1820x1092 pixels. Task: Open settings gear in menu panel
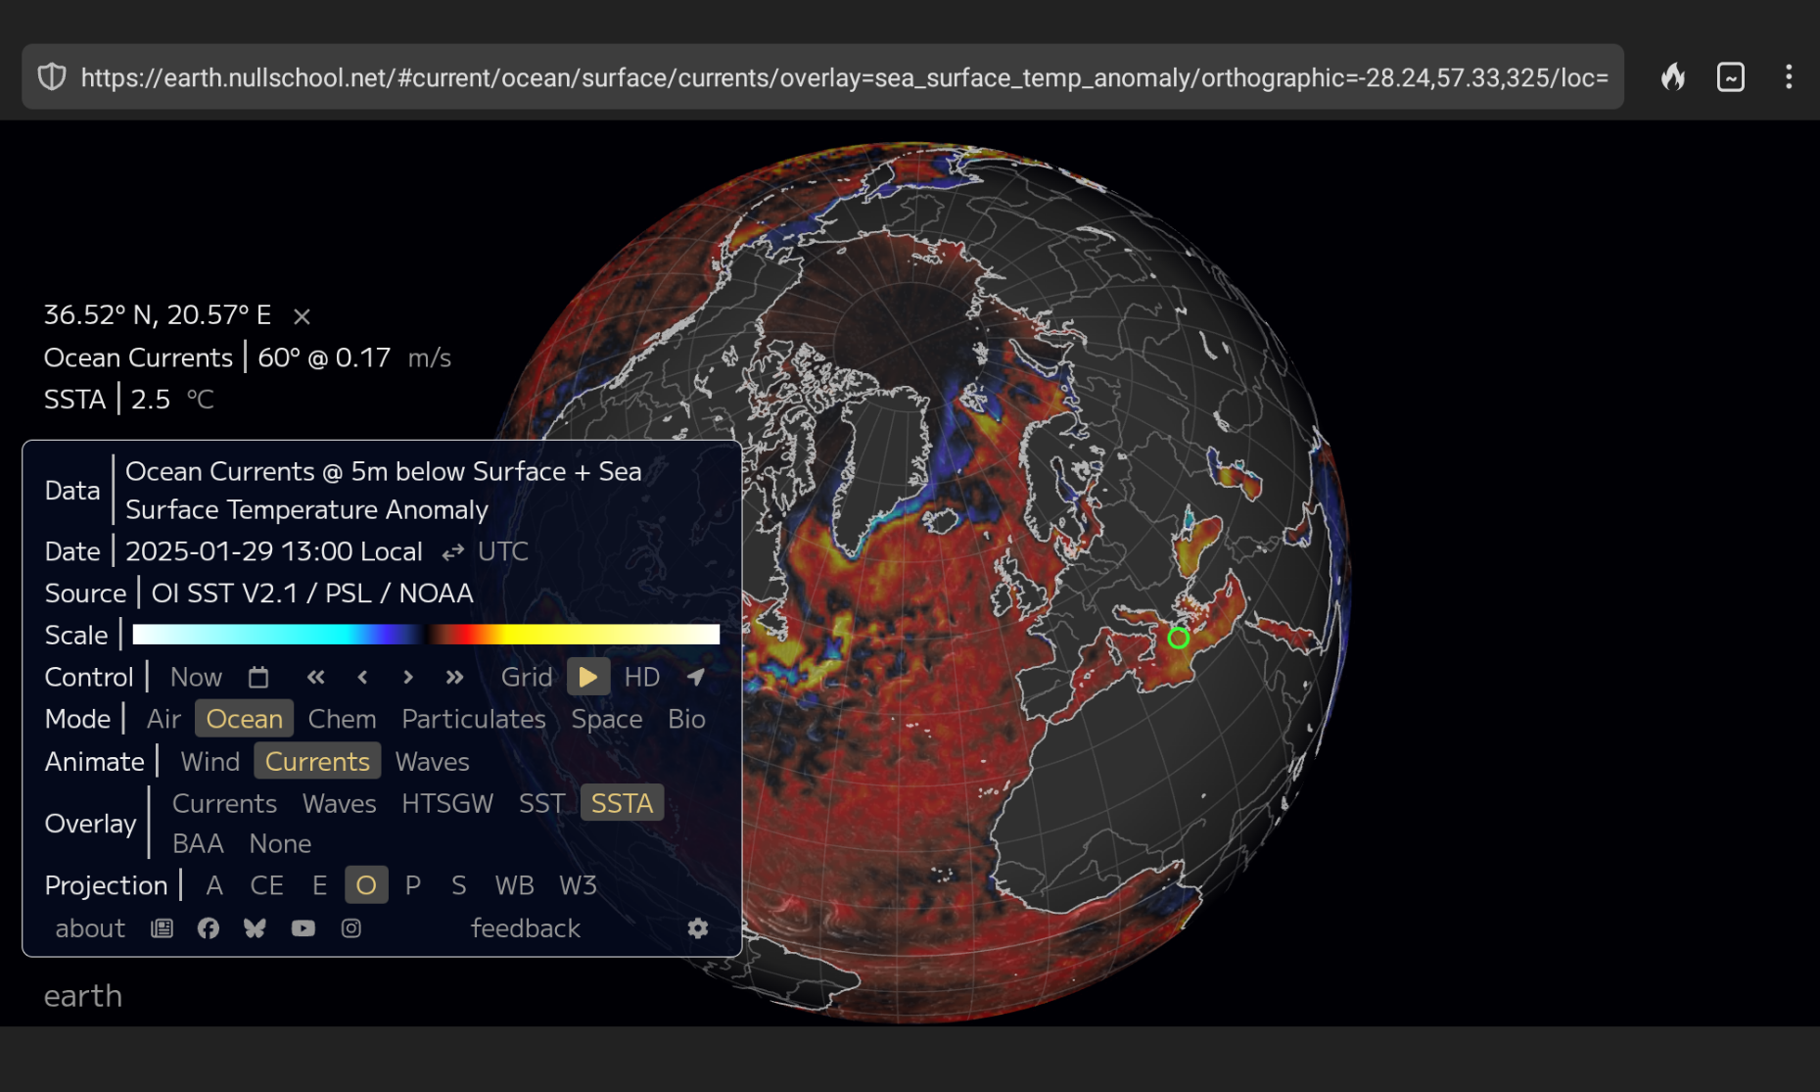[698, 928]
